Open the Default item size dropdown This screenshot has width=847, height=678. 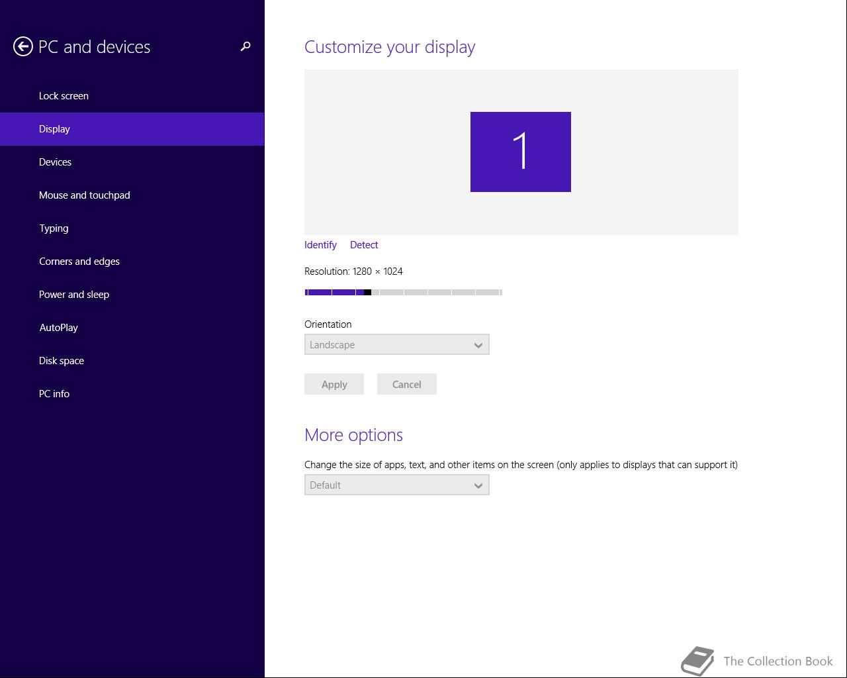[x=397, y=485]
